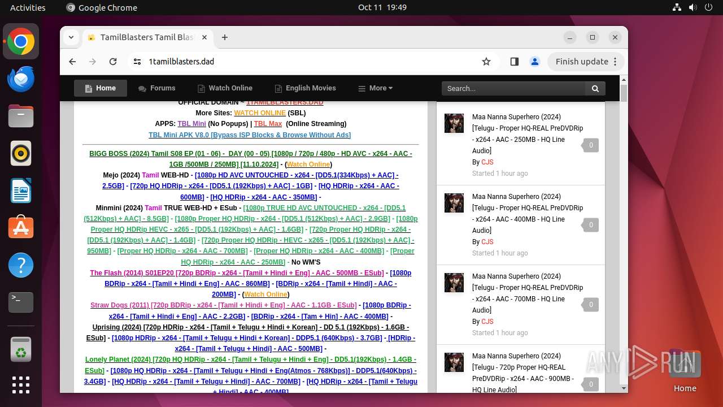The image size is (723, 407).
Task: Open Mejo HQ HDRip 350MB link
Action: [x=264, y=197]
